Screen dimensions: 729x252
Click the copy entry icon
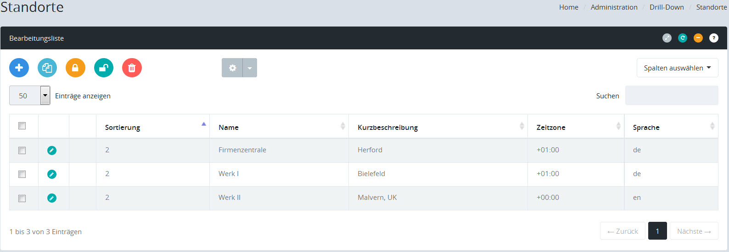click(x=47, y=68)
